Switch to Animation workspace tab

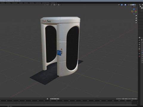pos(26,3)
